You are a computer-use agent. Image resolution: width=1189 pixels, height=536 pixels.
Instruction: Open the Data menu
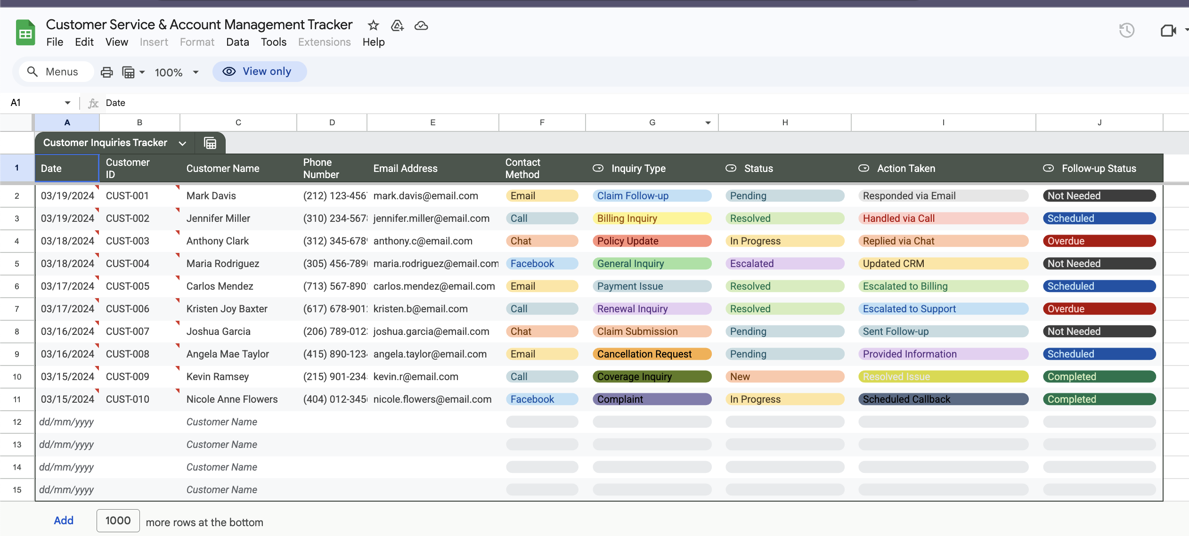point(237,42)
